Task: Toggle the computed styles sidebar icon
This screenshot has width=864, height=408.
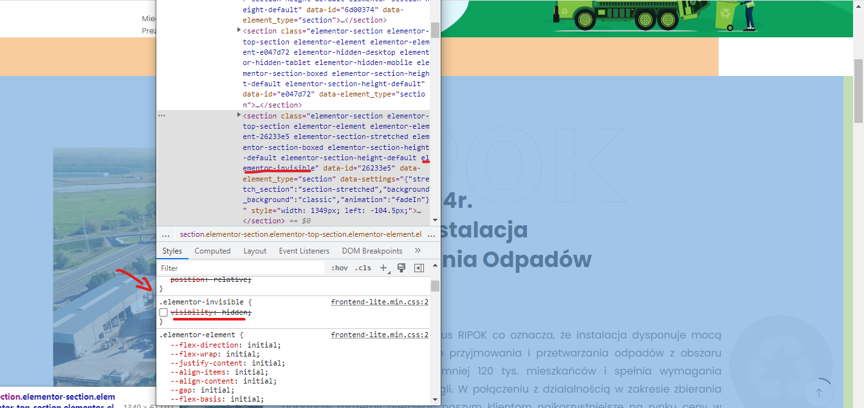Action: click(419, 268)
